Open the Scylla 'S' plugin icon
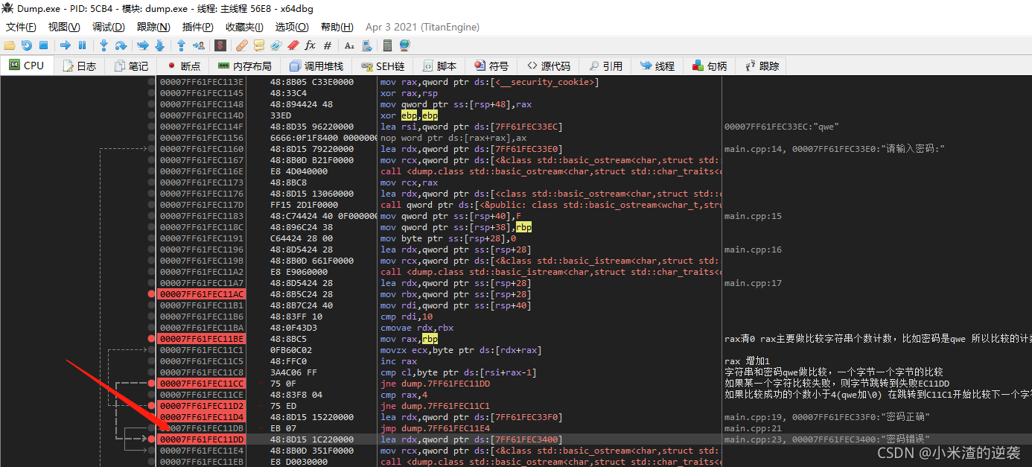Image resolution: width=1032 pixels, height=467 pixels. pyautogui.click(x=220, y=45)
